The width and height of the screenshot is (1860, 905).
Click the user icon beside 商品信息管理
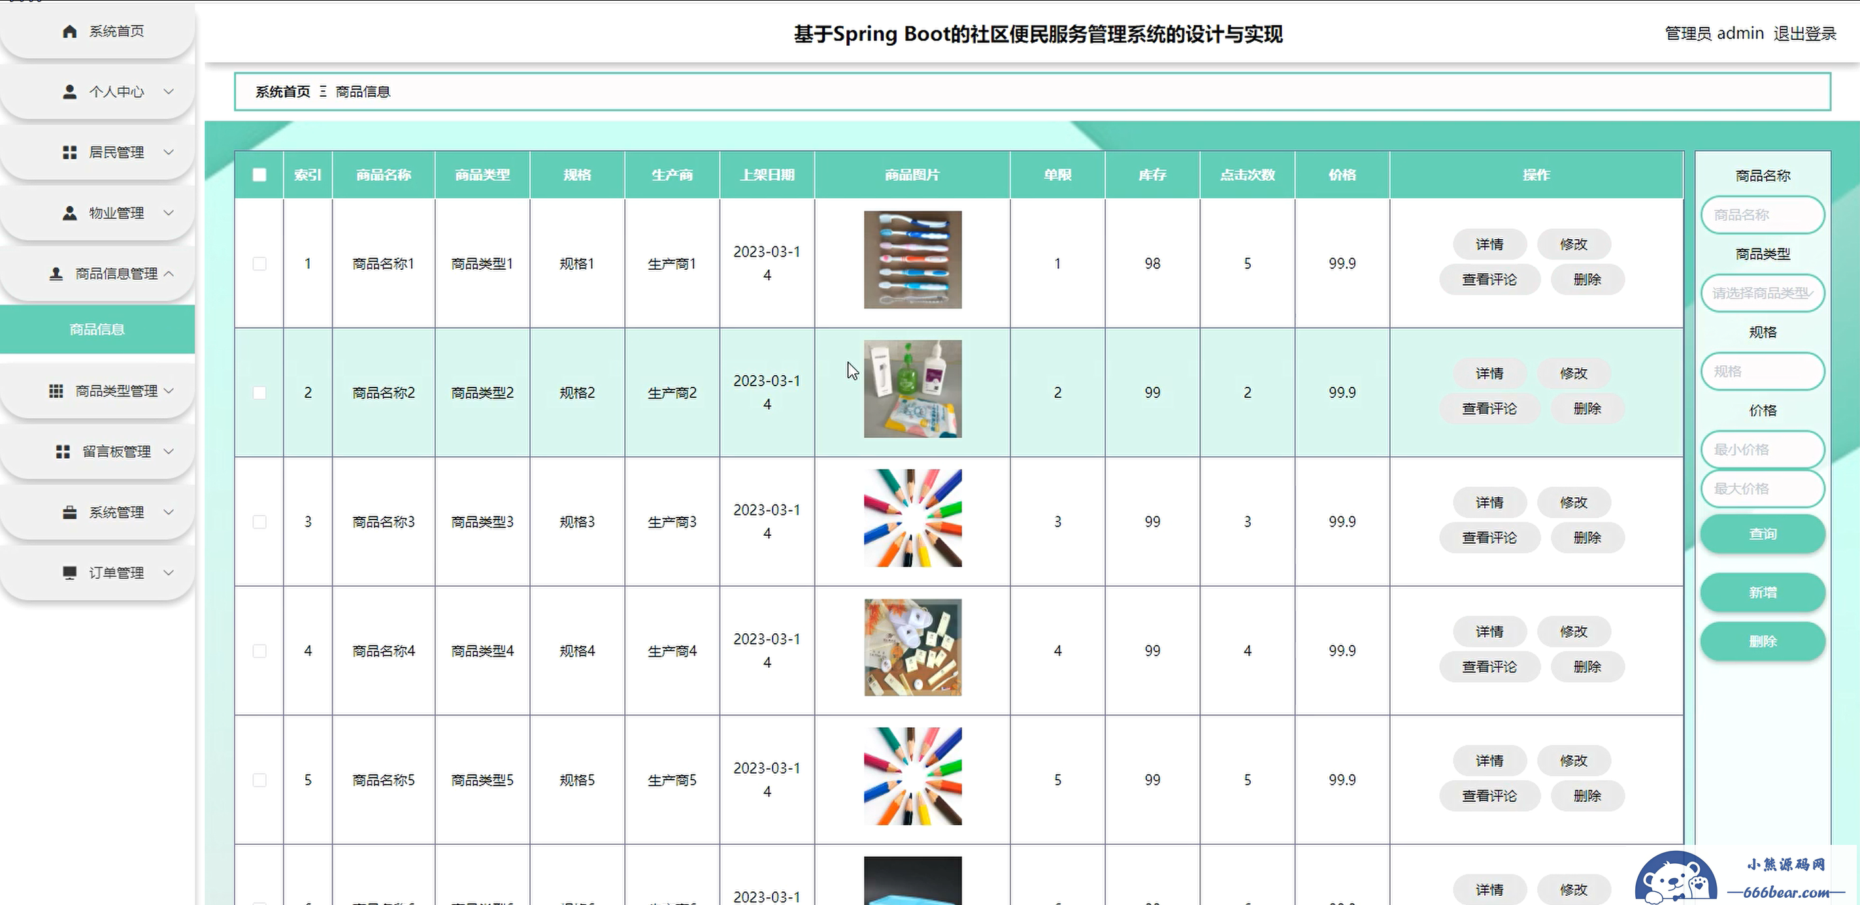56,274
